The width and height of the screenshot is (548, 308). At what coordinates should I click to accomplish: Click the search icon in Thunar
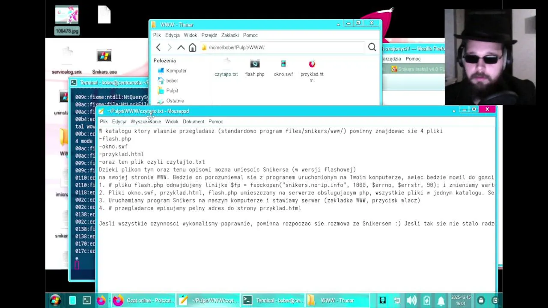click(372, 47)
